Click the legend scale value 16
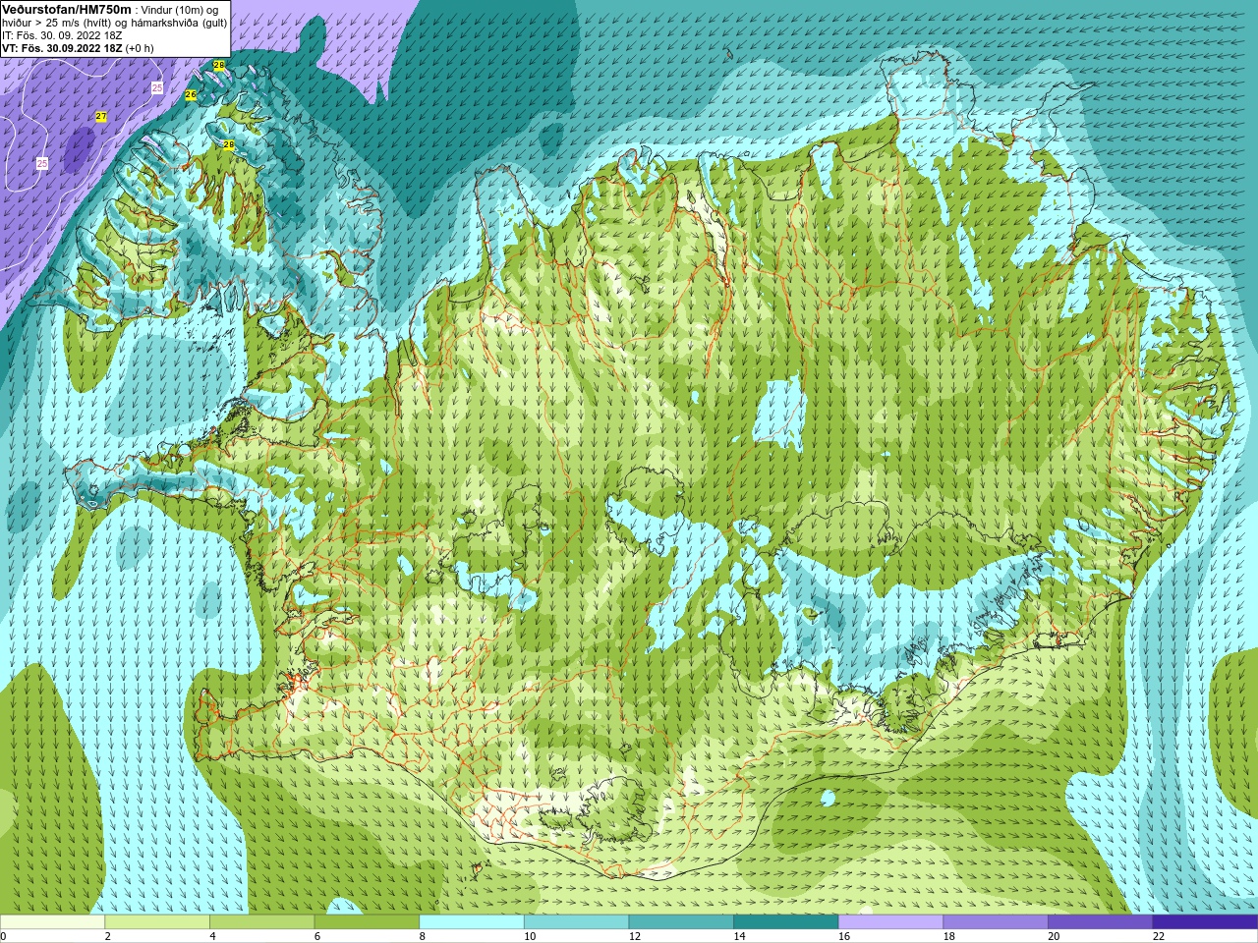 844,936
